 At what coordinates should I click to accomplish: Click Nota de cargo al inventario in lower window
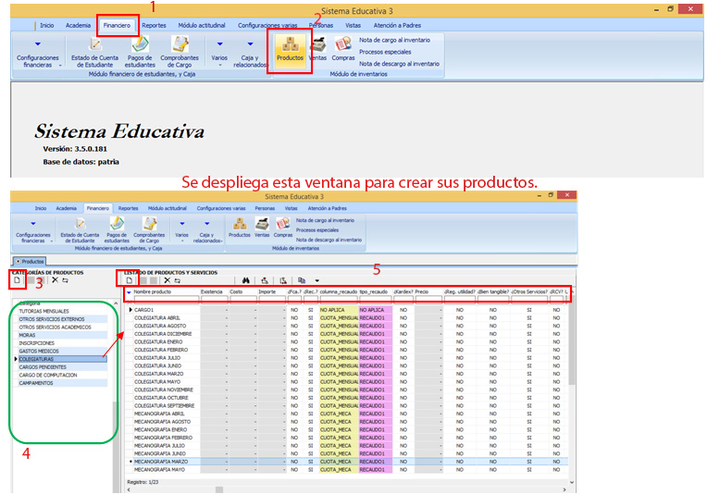pyautogui.click(x=325, y=220)
